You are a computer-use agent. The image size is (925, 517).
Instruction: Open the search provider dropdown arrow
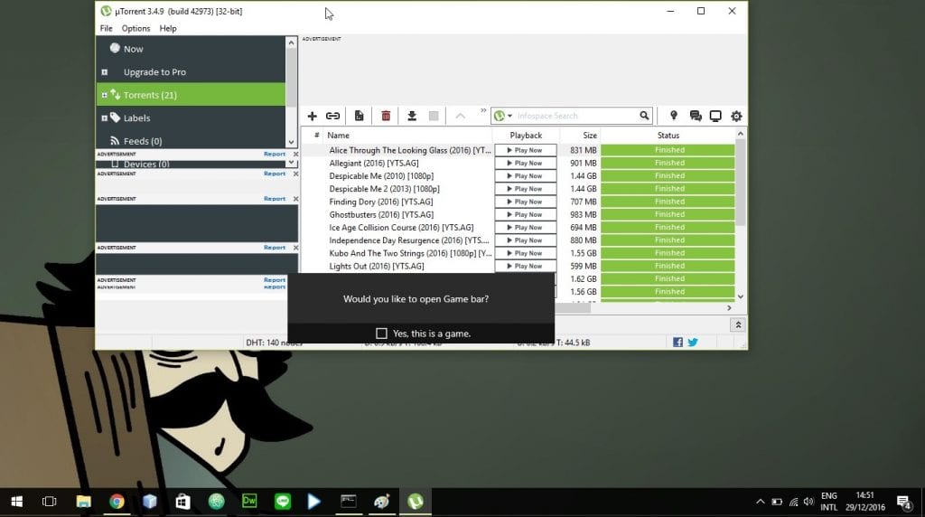click(509, 116)
